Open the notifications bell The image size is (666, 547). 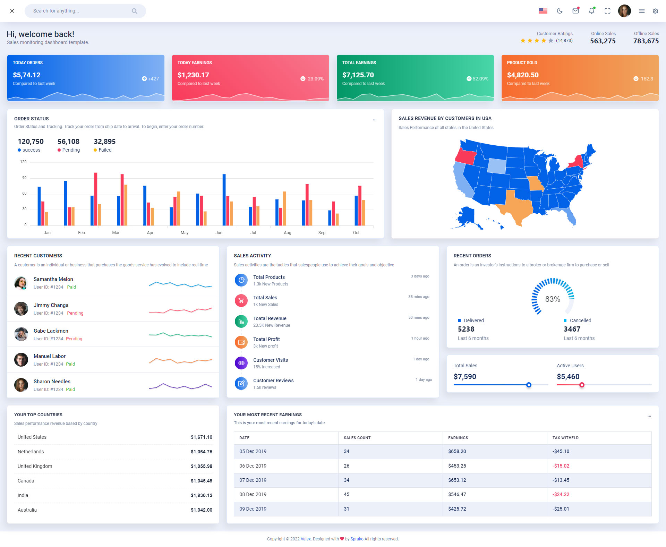point(591,11)
